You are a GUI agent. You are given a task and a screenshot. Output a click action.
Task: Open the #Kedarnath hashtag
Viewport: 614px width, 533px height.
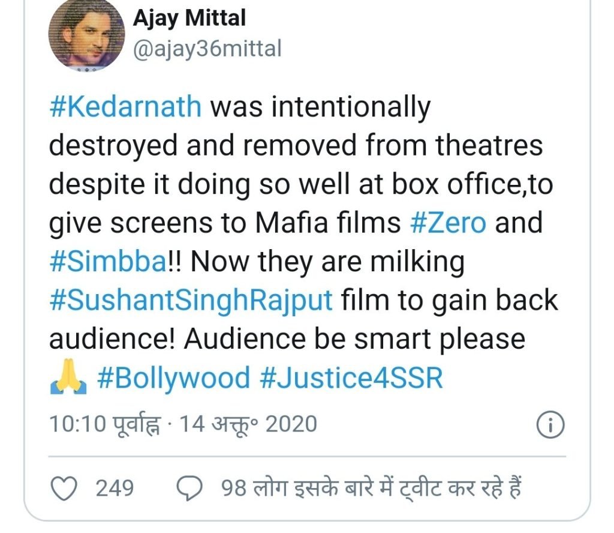(125, 107)
